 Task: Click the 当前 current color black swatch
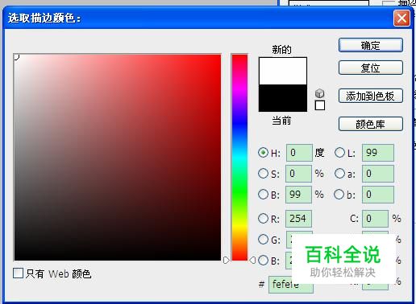(x=283, y=98)
